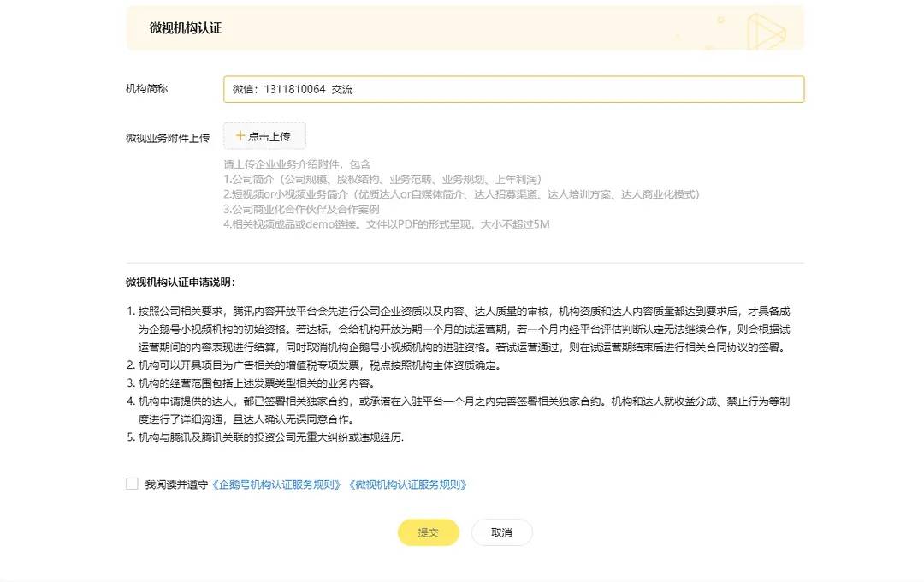This screenshot has width=924, height=582.
Task: Open the 《微视机构认证服务规则》 link
Action: 408,484
